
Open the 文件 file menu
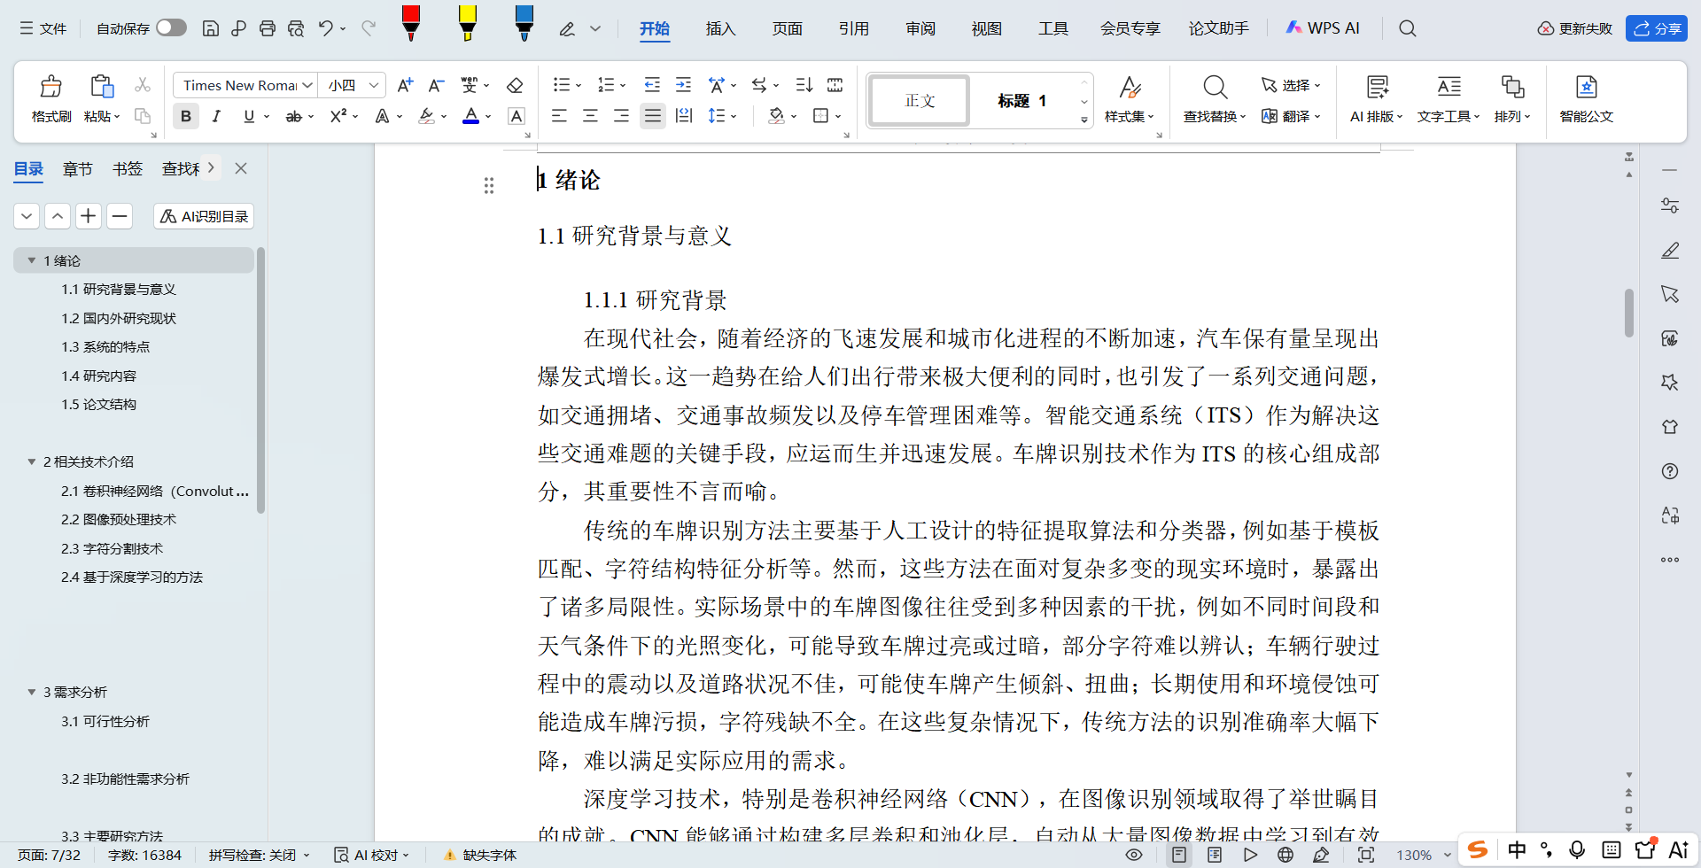43,28
